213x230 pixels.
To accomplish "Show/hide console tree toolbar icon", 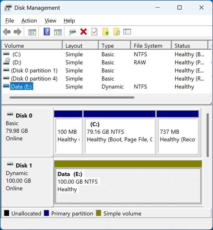I will pyautogui.click(x=32, y=32).
